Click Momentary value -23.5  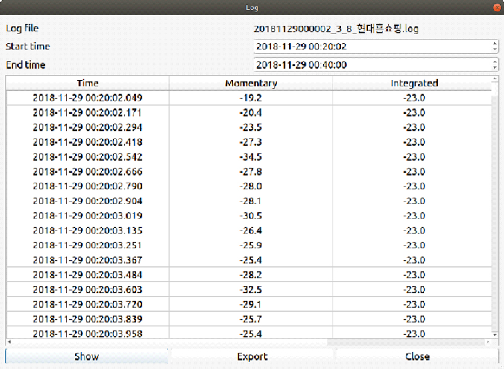coord(251,127)
